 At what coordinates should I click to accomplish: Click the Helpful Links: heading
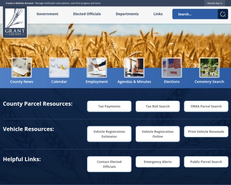tap(22, 159)
